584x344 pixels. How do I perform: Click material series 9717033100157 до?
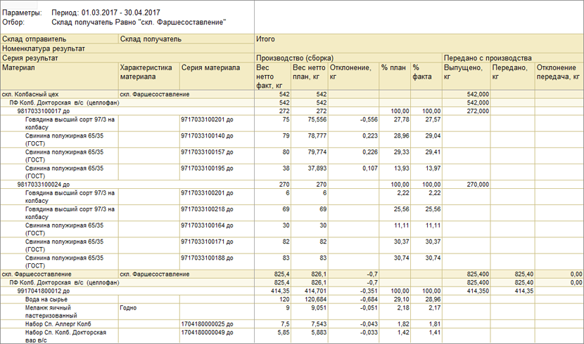coord(207,152)
